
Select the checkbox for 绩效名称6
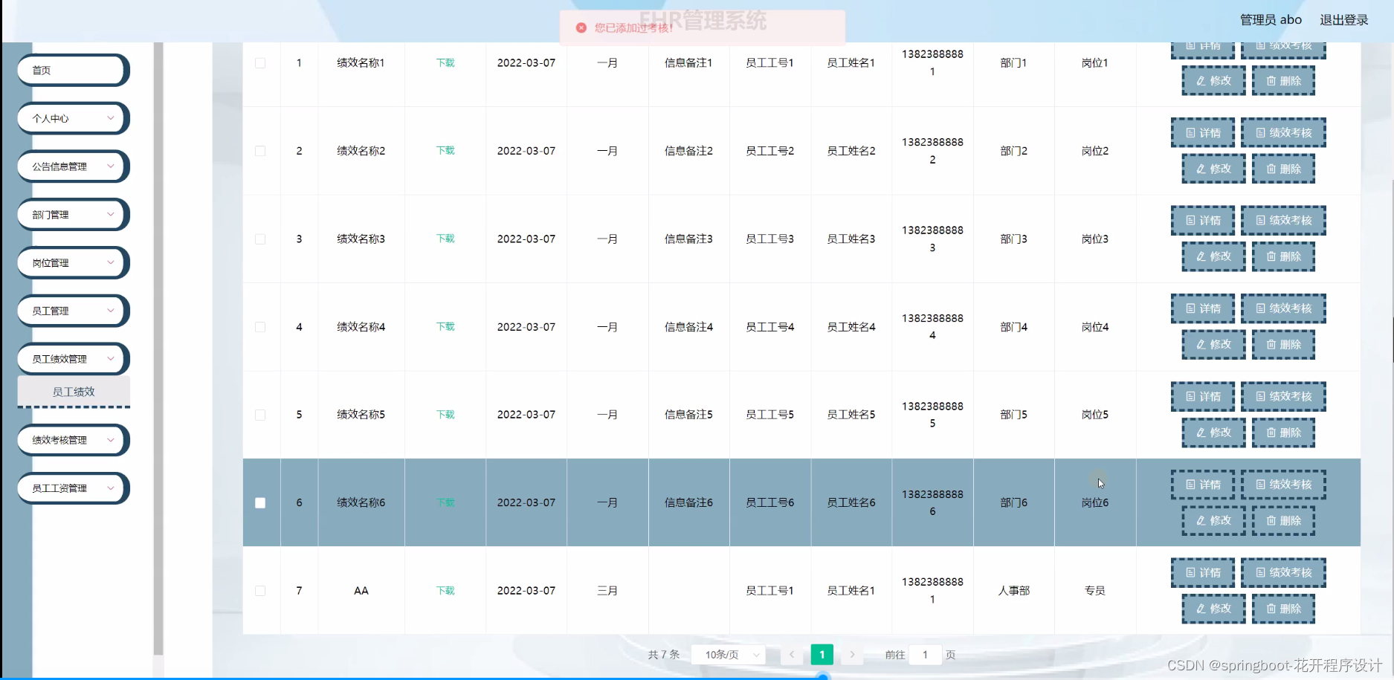tap(260, 502)
